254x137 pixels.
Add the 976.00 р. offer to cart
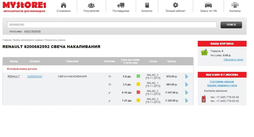coord(186,76)
